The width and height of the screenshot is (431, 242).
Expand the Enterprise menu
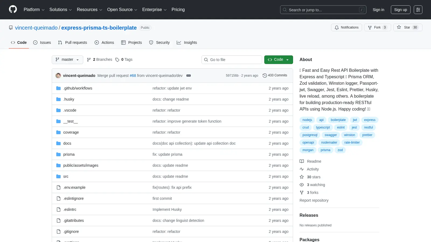coord(154,10)
